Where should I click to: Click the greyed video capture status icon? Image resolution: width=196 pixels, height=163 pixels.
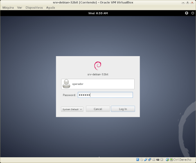coord(162,160)
